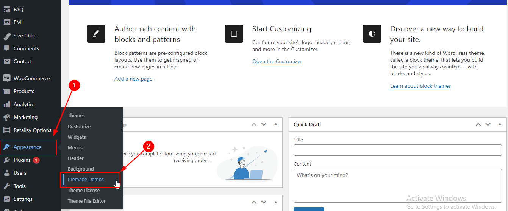Focus the Quick Draft Content textarea

(x=398, y=186)
